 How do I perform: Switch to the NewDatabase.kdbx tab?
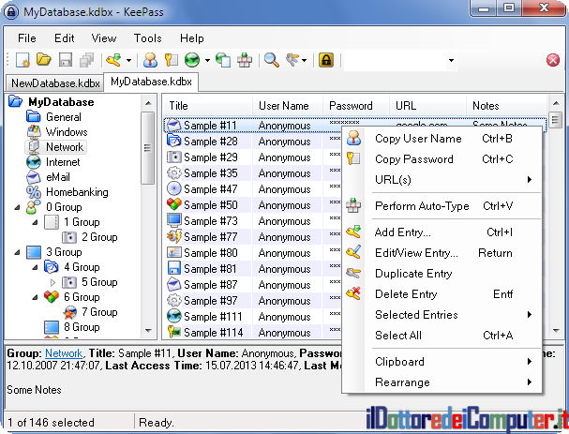(x=55, y=83)
